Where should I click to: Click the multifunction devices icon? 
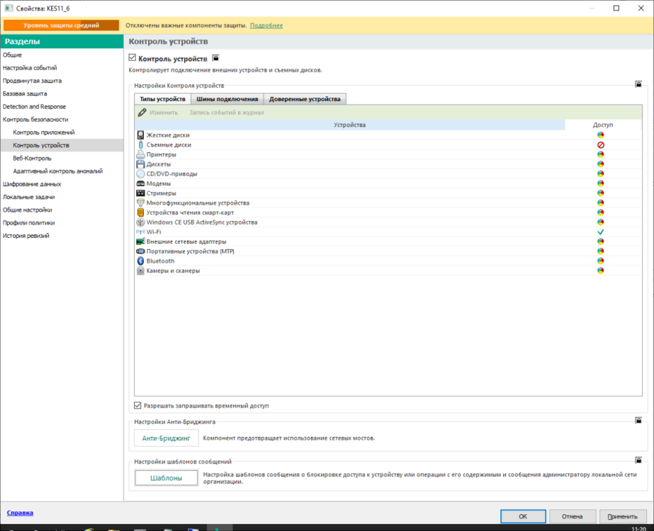[x=140, y=202]
